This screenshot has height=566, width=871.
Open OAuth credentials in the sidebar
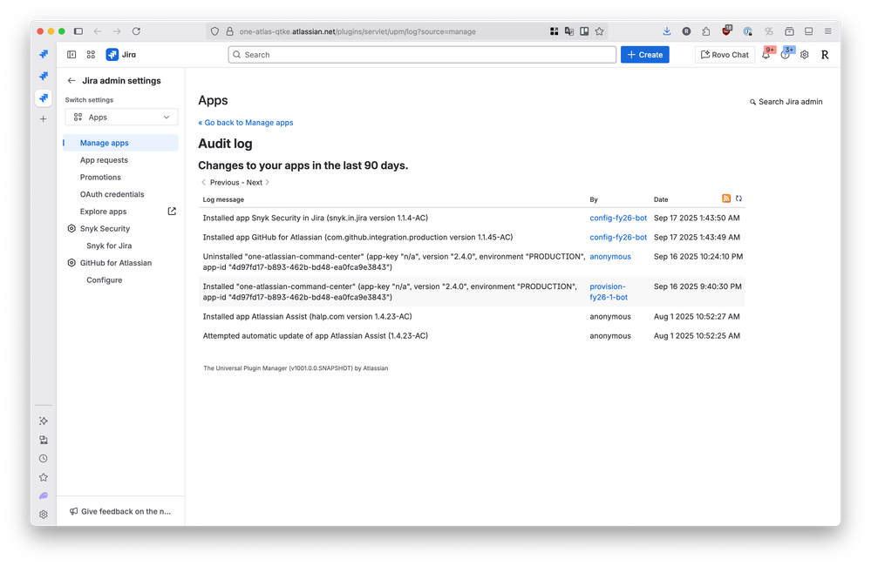[112, 194]
